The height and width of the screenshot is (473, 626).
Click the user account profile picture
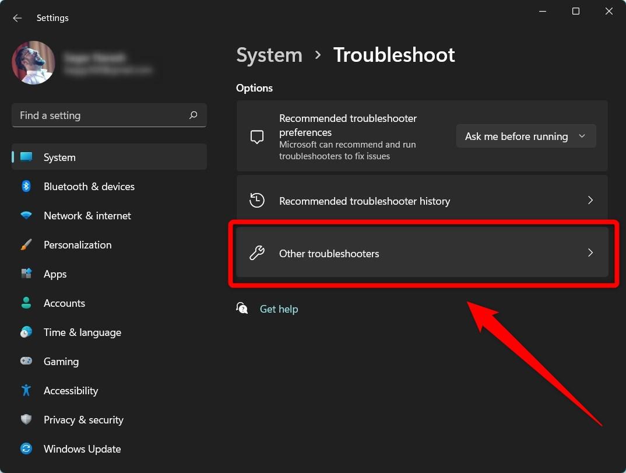pos(33,62)
